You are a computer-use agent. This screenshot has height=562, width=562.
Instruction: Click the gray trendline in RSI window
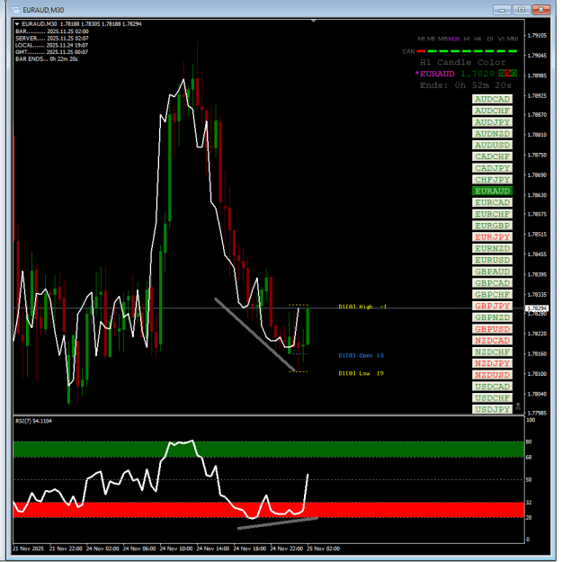[x=278, y=523]
